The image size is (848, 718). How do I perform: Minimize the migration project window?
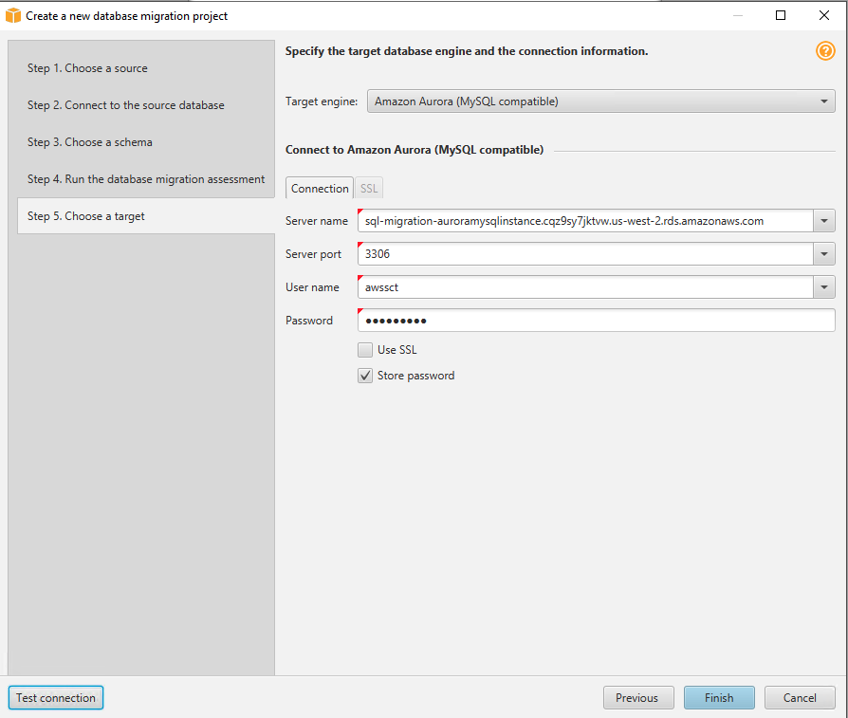(x=738, y=15)
